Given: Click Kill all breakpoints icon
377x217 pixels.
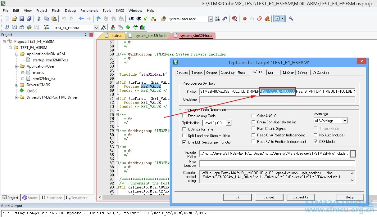Looking at the screenshot, I should (x=267, y=19).
